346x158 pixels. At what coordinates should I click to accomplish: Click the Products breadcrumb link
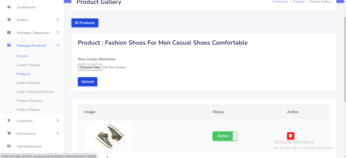[299, 2]
